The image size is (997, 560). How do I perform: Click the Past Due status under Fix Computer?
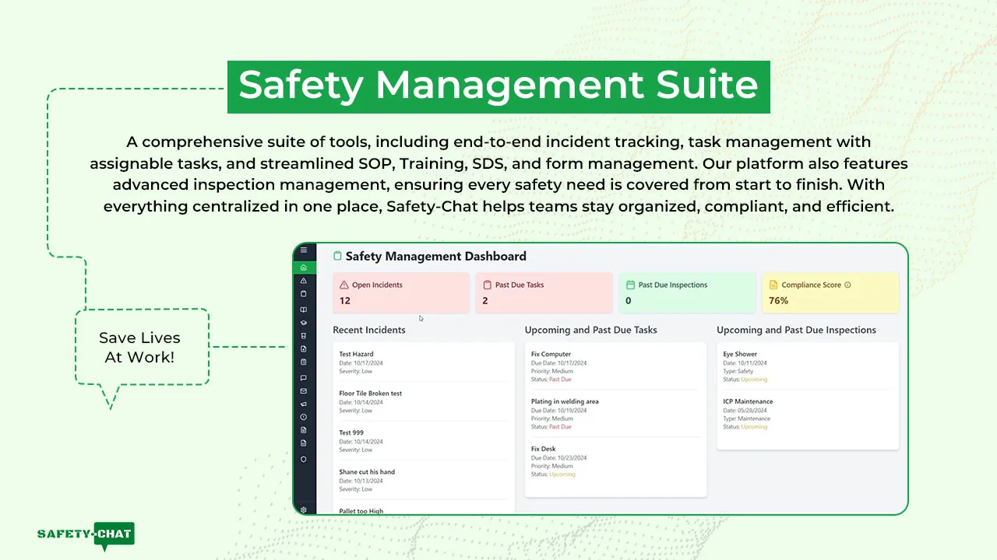click(x=560, y=380)
